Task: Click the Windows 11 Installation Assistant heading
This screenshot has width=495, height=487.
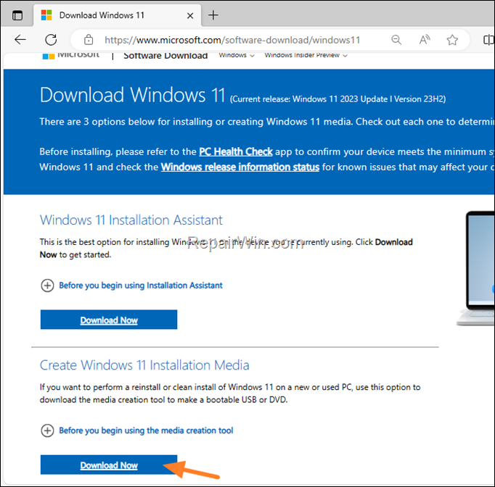Action: (x=131, y=220)
